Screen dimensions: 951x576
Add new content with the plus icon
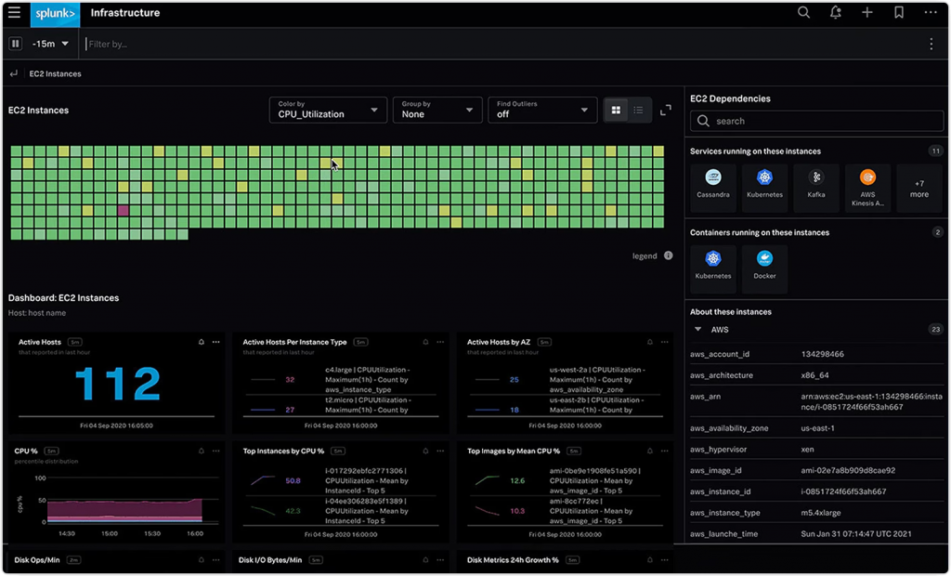(x=866, y=13)
